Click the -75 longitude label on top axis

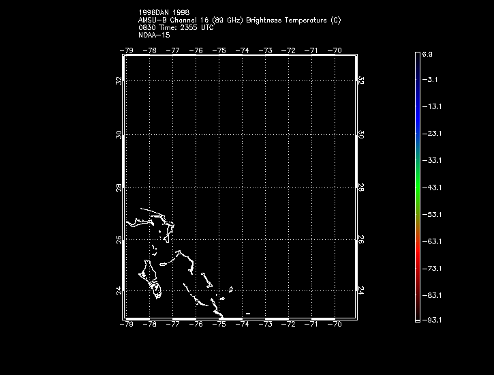click(x=219, y=50)
